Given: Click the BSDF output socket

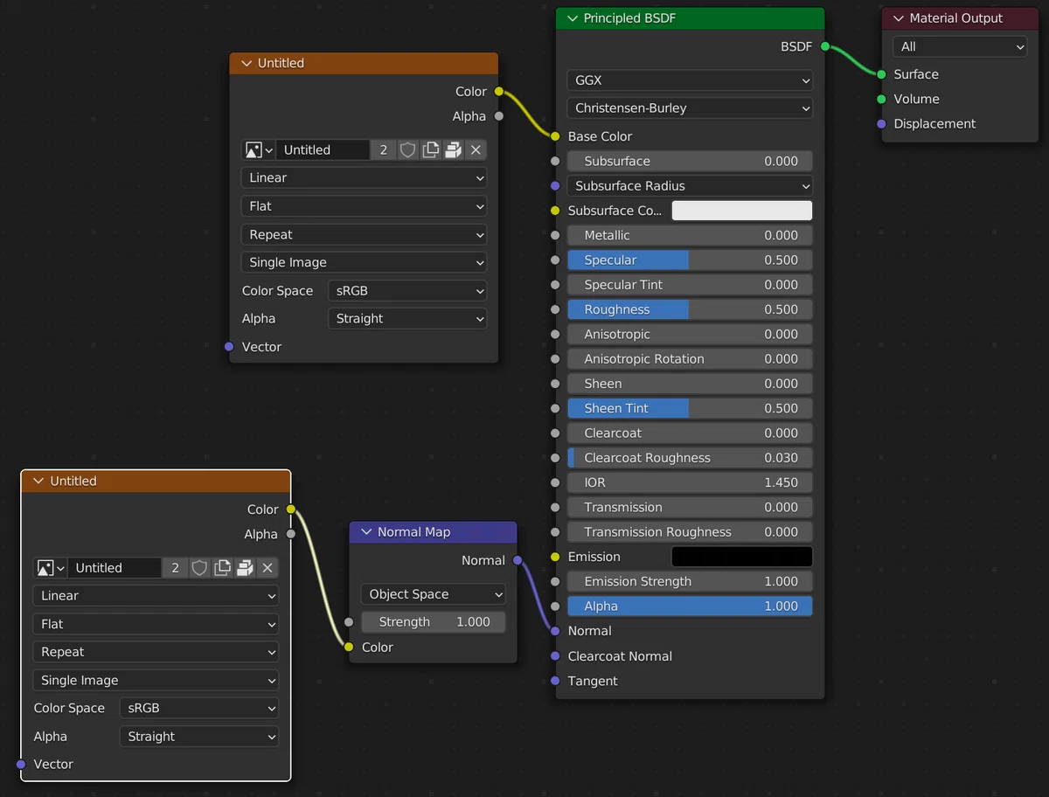Looking at the screenshot, I should [824, 47].
